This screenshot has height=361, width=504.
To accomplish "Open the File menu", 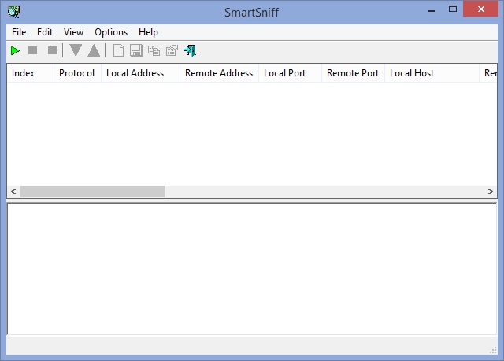I will [x=19, y=32].
